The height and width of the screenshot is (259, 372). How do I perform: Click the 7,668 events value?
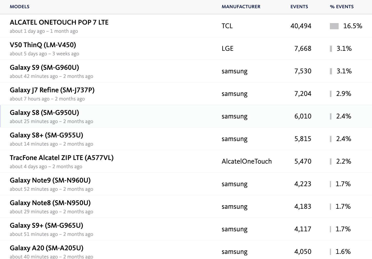click(303, 48)
